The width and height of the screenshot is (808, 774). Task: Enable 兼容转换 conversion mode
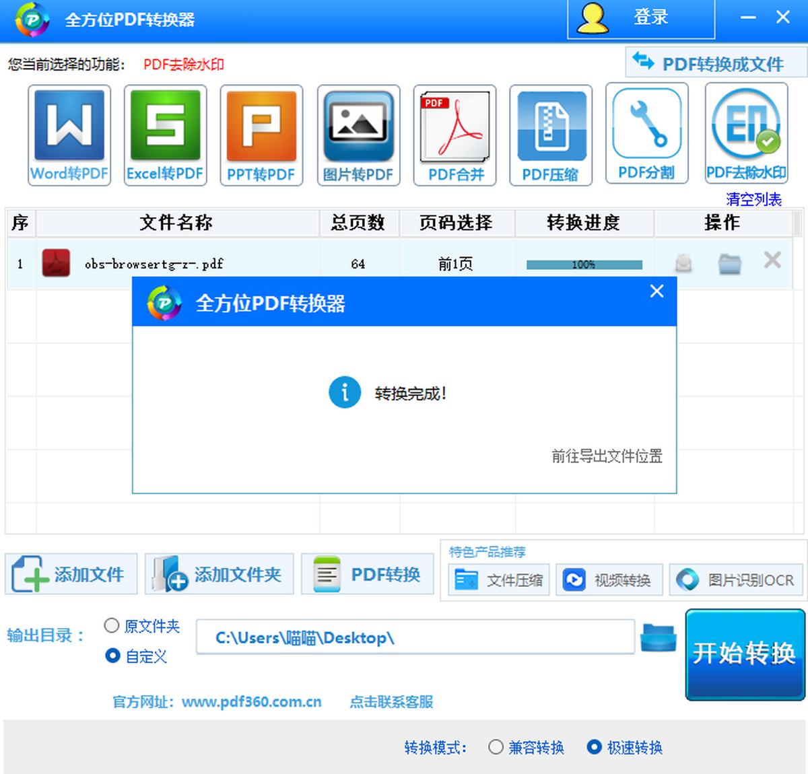pos(496,747)
